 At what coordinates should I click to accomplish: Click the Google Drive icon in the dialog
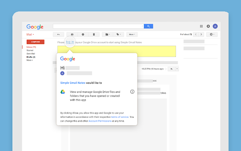point(63,92)
